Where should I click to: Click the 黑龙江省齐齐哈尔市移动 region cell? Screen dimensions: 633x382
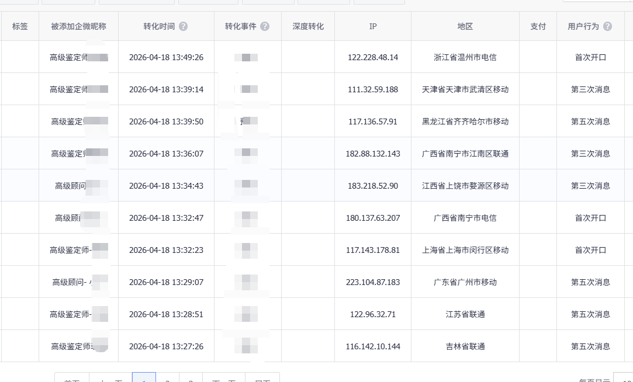click(x=465, y=121)
